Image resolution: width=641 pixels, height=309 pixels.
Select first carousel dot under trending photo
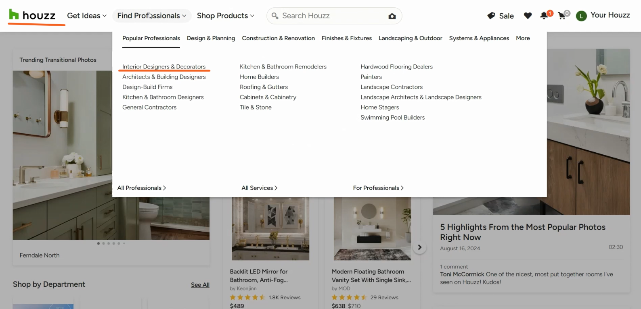point(98,243)
